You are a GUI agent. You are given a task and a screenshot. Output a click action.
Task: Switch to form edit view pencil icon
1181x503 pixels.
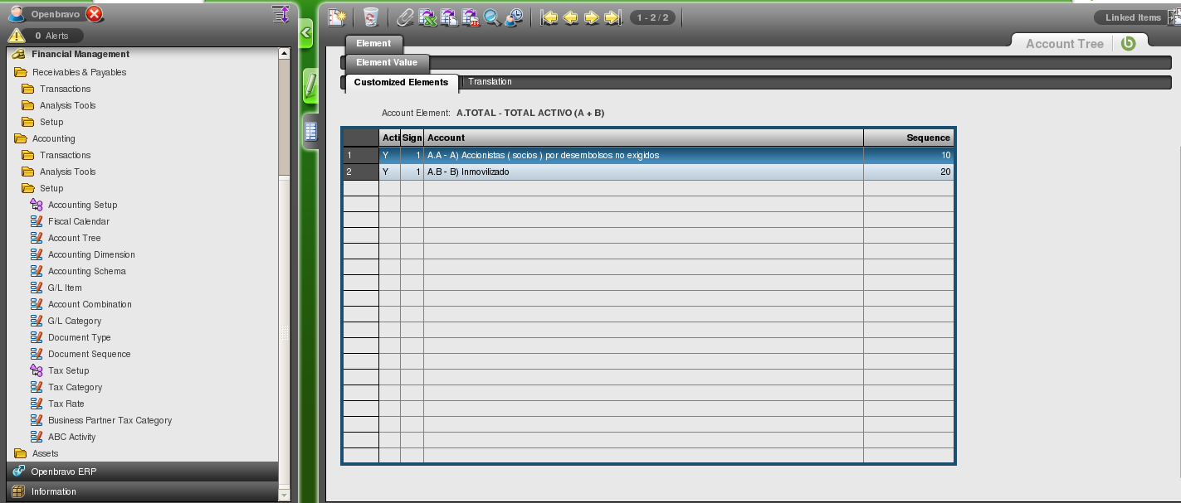click(310, 86)
